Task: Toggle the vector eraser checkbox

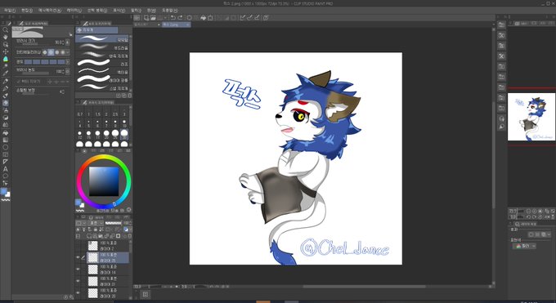Action: [19, 82]
